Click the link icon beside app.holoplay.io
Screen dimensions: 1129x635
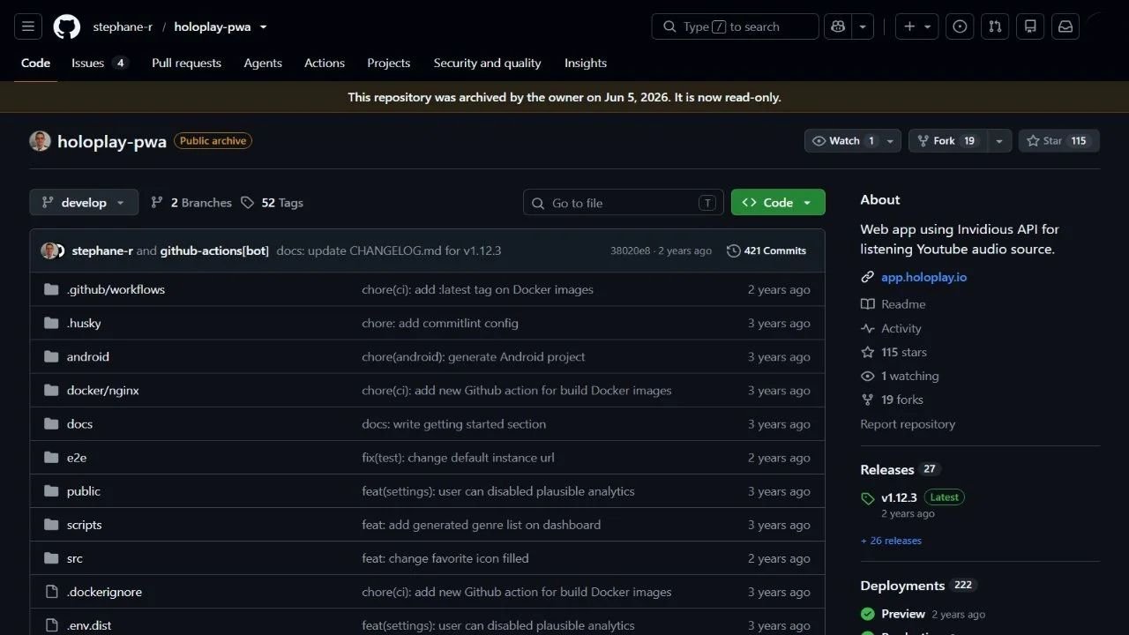(868, 277)
